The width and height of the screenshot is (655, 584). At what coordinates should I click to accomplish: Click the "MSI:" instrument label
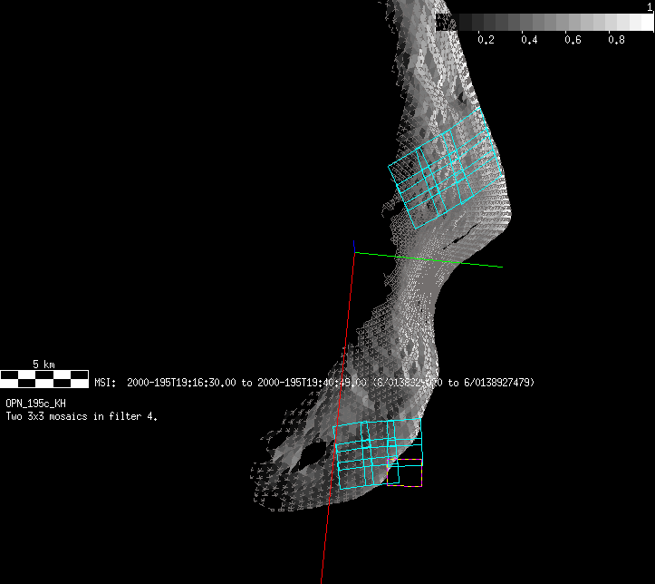(x=106, y=383)
